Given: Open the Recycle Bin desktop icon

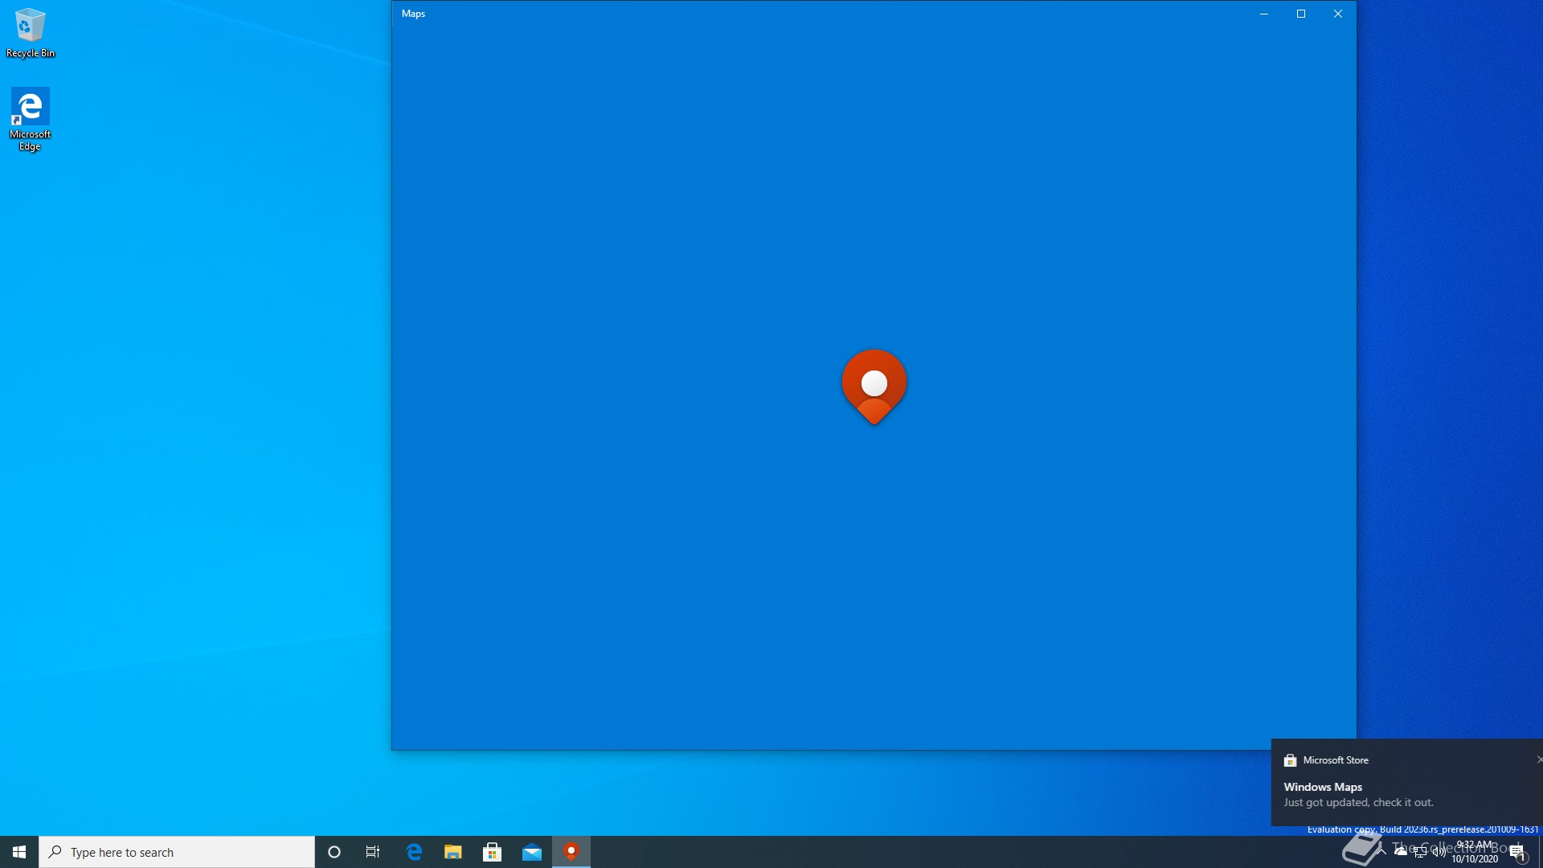Looking at the screenshot, I should click(x=31, y=33).
